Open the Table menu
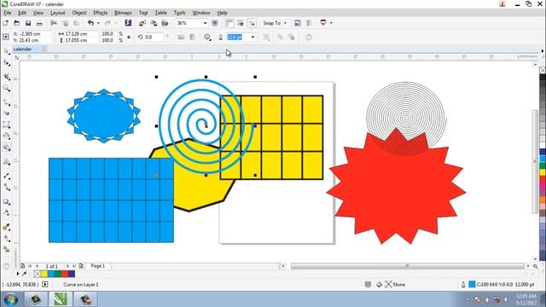The image size is (546, 307). click(160, 13)
